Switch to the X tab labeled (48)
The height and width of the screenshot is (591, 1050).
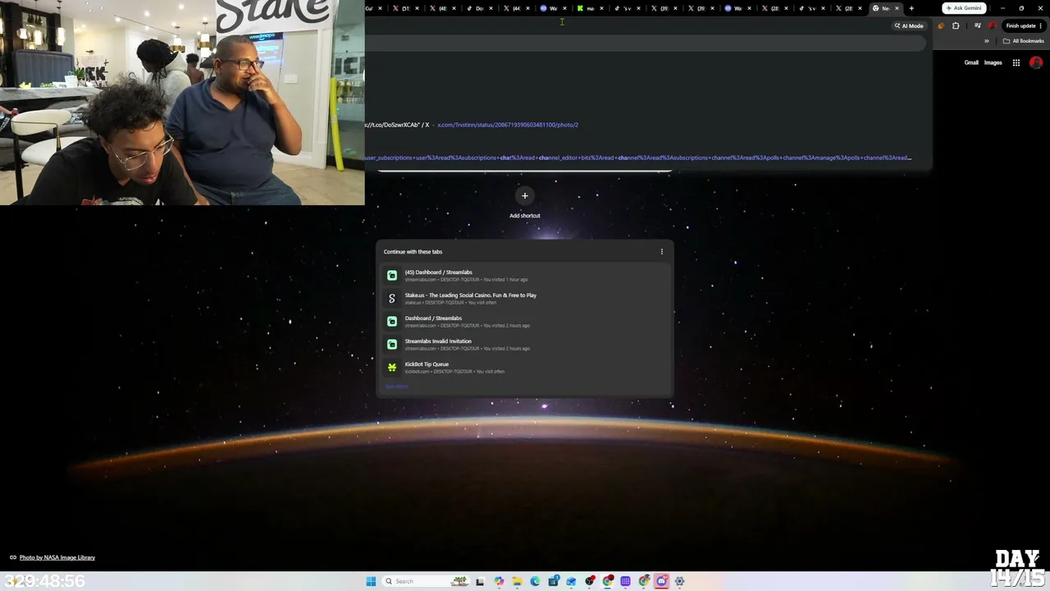(442, 8)
